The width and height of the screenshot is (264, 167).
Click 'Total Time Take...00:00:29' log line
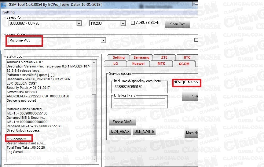26,147
